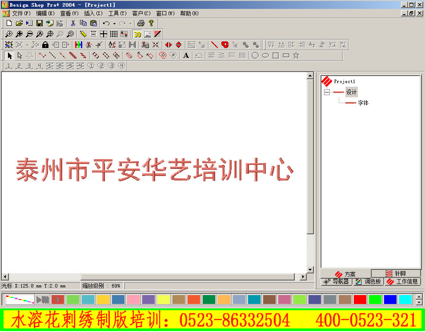Select the circle shape tool
This screenshot has height=332, width=425.
pos(255,55)
